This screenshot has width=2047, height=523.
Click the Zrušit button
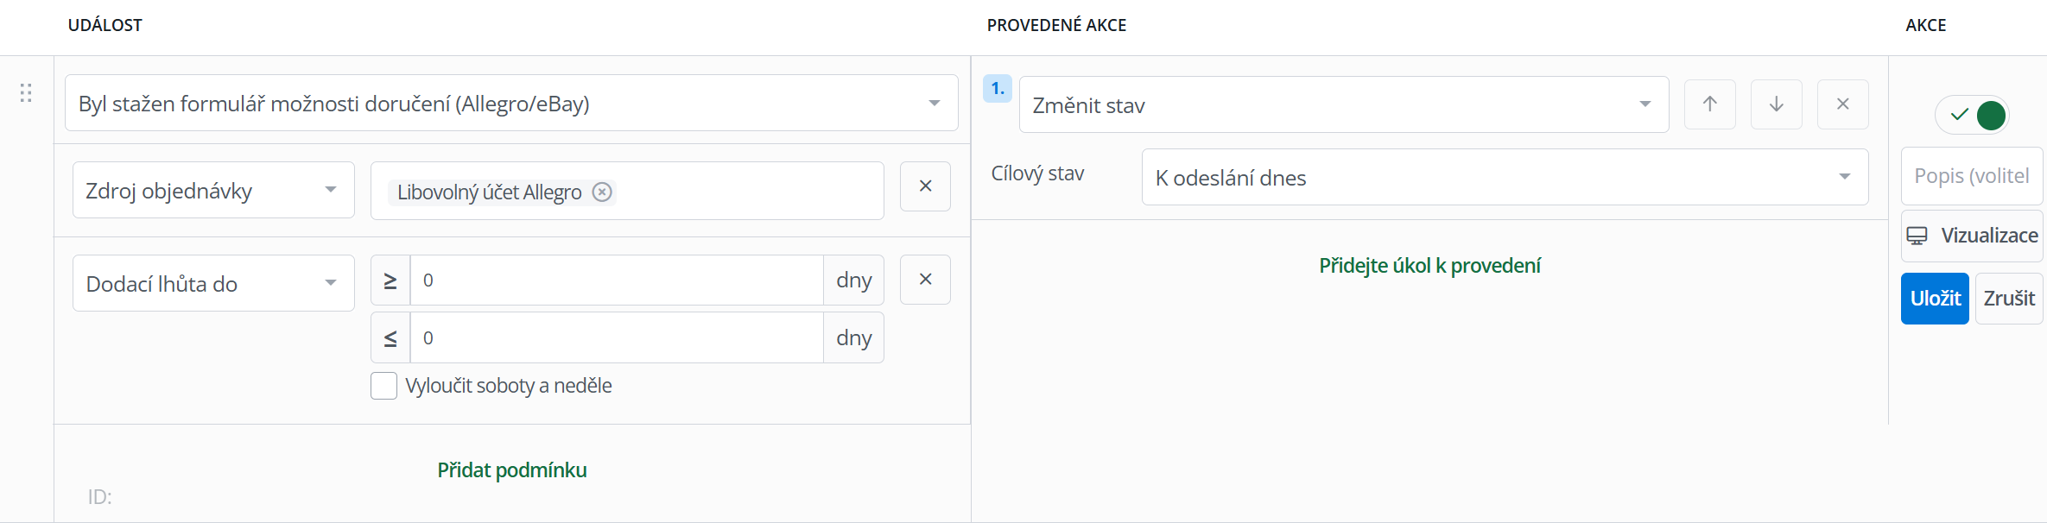2009,299
